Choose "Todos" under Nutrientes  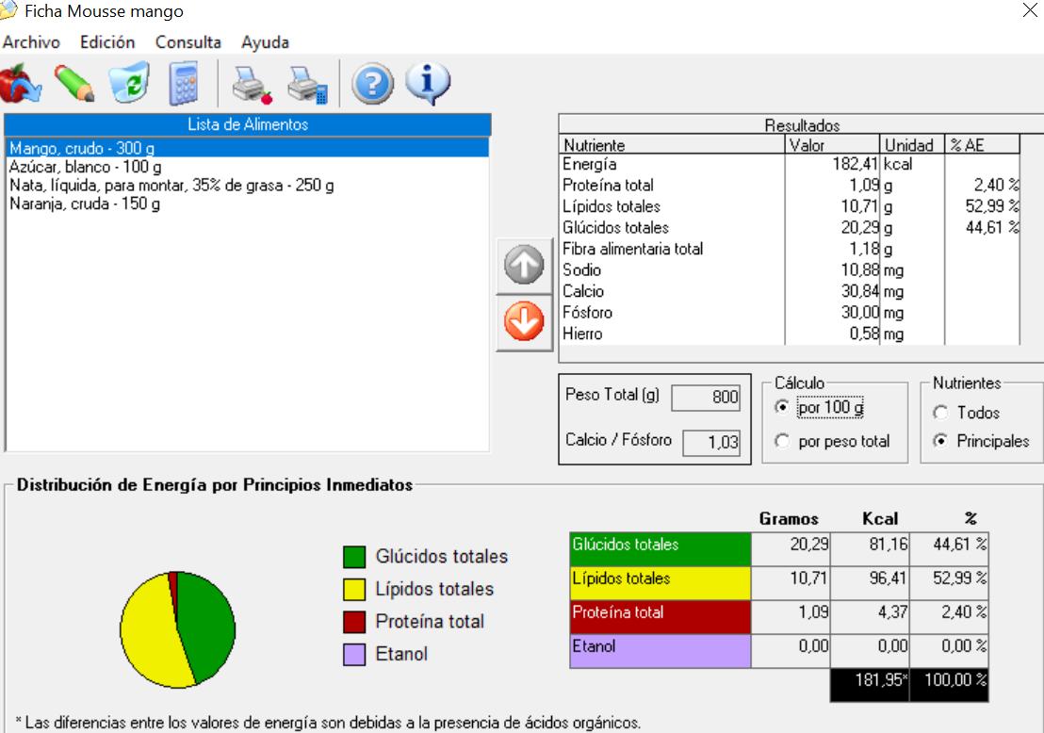[940, 413]
